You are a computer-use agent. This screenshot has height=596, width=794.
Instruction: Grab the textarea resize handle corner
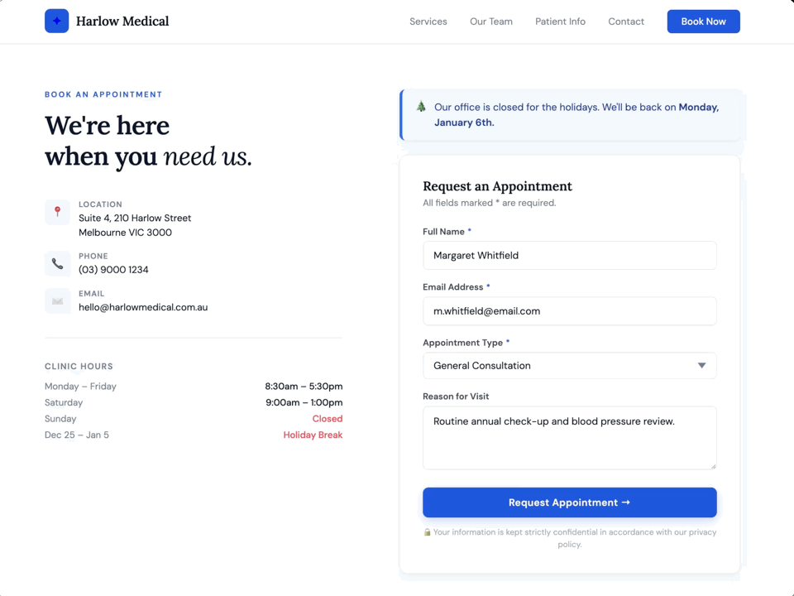712,465
